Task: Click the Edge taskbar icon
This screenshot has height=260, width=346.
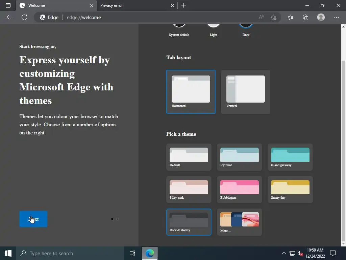Action: point(149,253)
